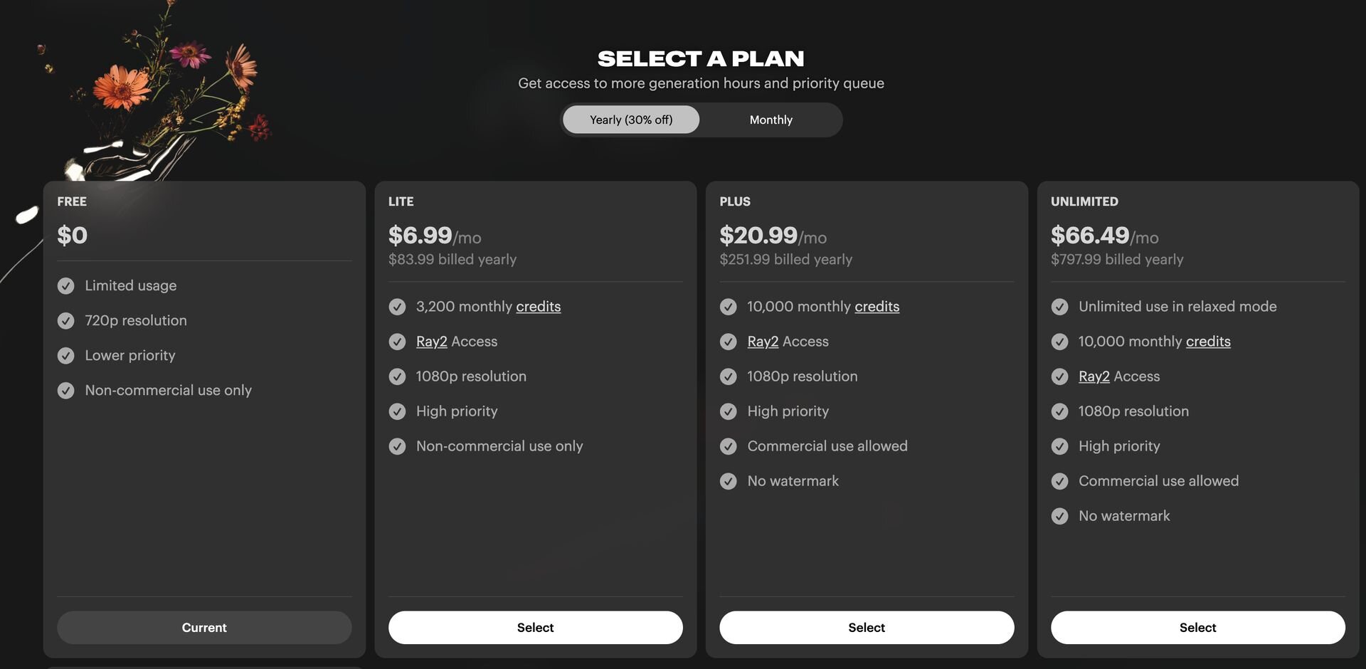Switch to Monthly billing
This screenshot has width=1366, height=669.
pos(771,120)
